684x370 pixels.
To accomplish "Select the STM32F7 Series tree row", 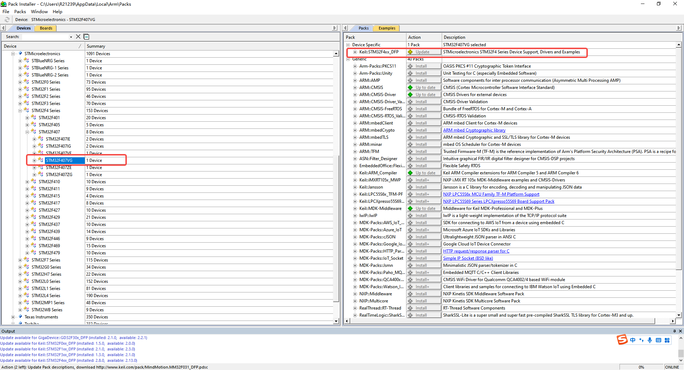I will pos(46,260).
